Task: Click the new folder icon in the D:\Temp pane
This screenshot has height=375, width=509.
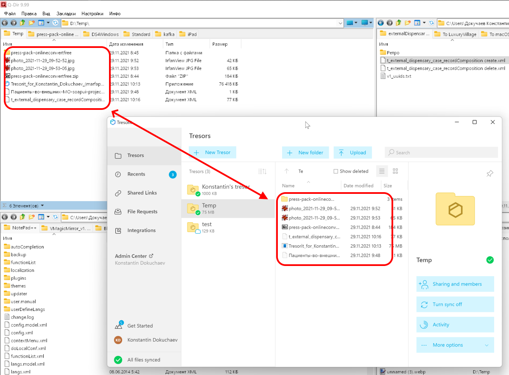Action: point(31,23)
